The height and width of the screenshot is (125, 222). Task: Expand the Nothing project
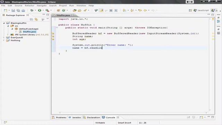(x=4, y=40)
